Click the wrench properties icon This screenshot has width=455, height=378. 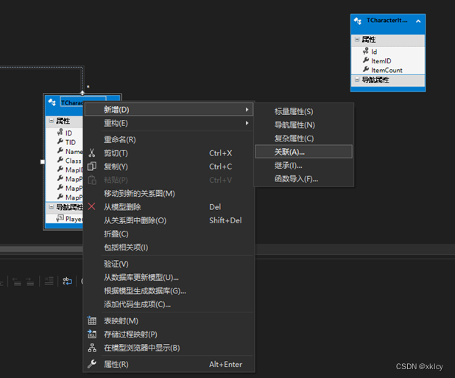point(92,364)
